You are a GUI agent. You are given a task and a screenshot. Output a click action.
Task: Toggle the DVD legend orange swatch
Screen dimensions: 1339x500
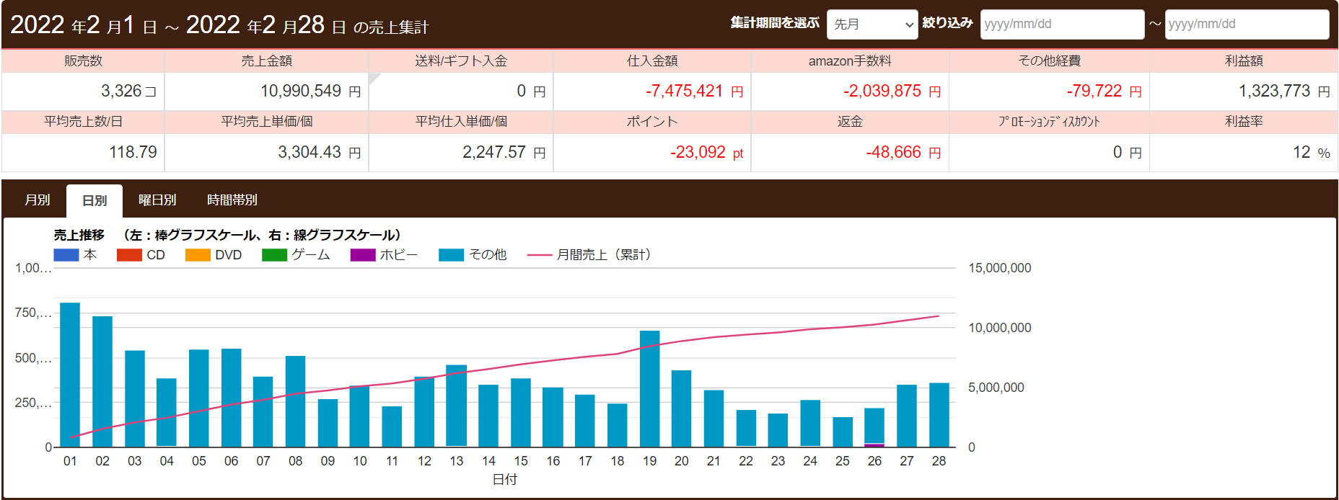pyautogui.click(x=198, y=255)
